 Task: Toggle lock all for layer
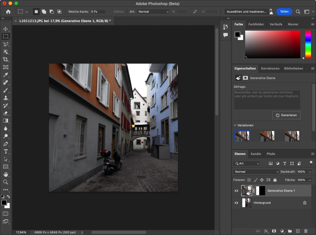[x=275, y=180]
